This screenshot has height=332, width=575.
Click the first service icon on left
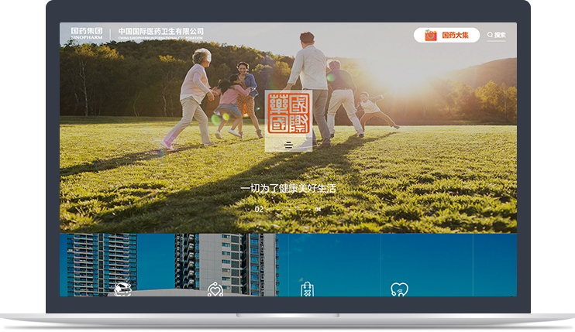point(122,289)
